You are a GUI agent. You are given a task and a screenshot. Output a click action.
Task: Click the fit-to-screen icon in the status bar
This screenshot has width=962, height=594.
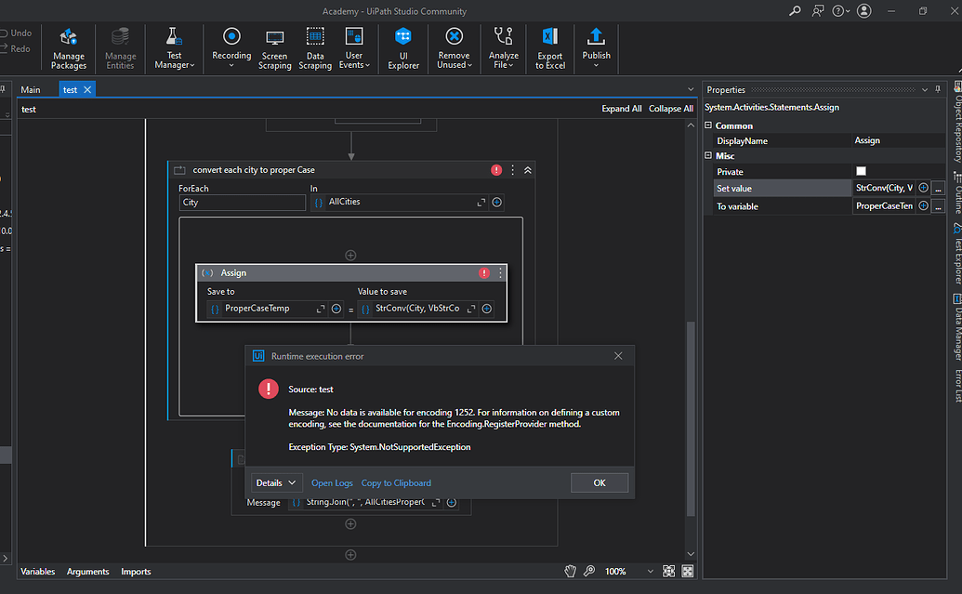coord(670,571)
